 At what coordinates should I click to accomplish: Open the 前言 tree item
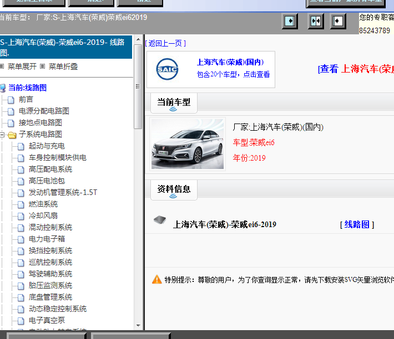coord(26,100)
